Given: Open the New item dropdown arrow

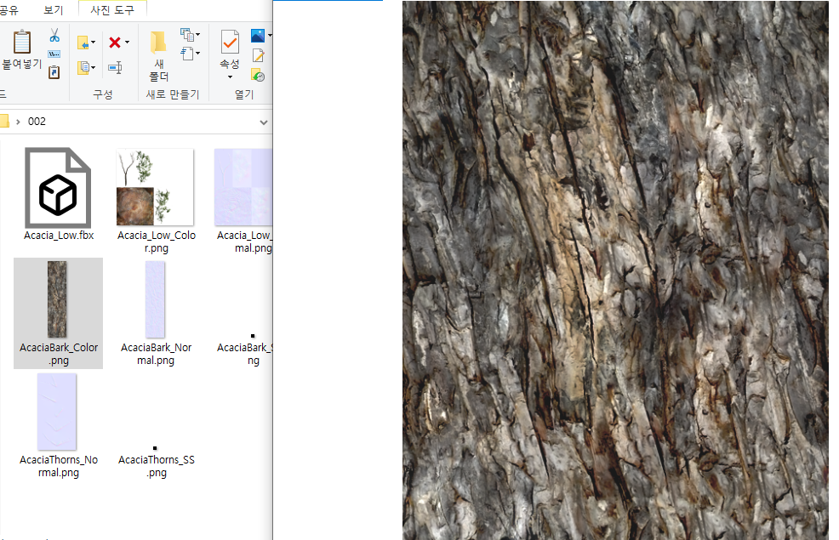Looking at the screenshot, I should [197, 35].
